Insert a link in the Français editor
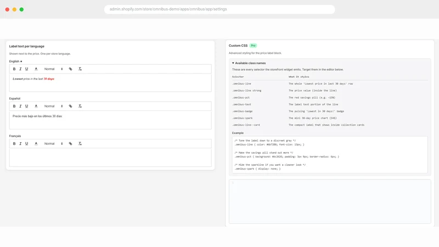The width and height of the screenshot is (439, 247). 71,144
